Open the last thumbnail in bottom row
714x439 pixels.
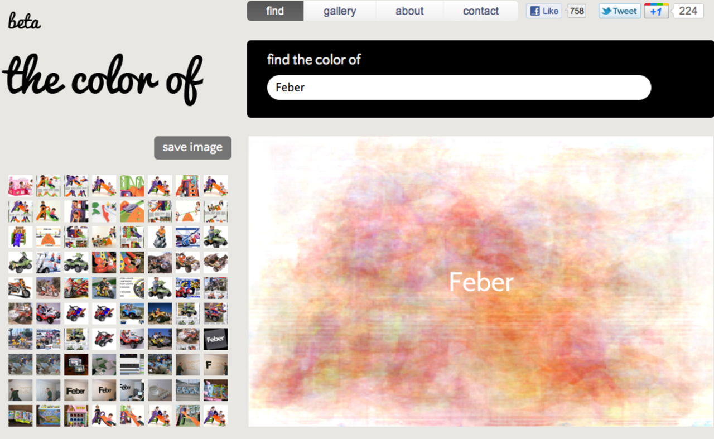[215, 416]
